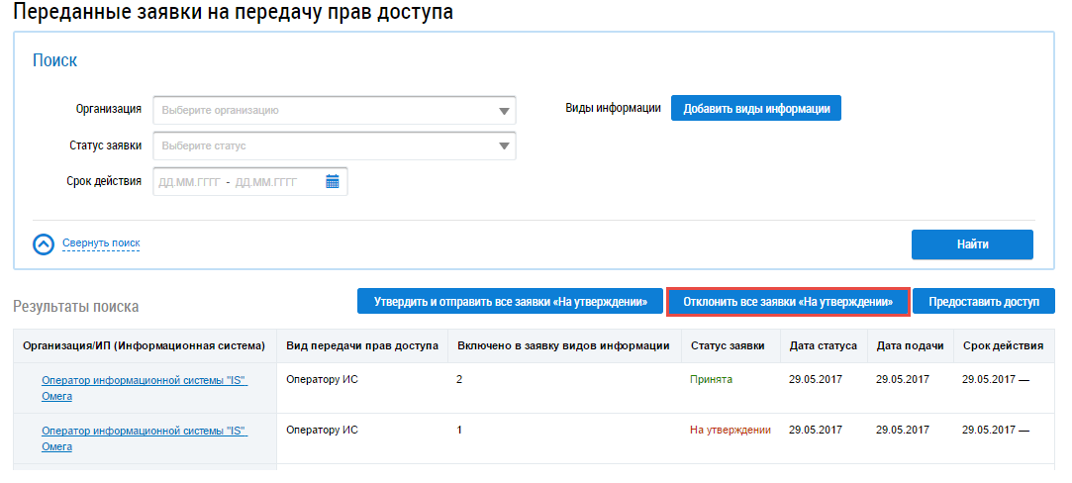This screenshot has height=483, width=1072.
Task: Sort by Срок действия column header
Action: [1003, 346]
